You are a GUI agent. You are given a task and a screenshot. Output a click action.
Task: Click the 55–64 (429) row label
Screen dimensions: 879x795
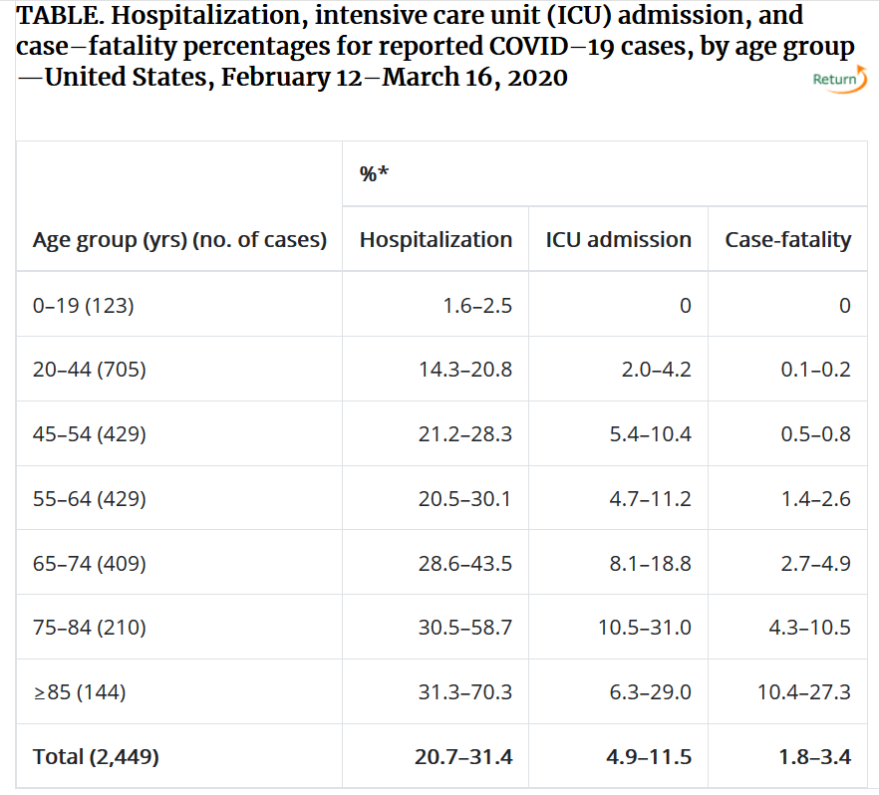tap(89, 498)
